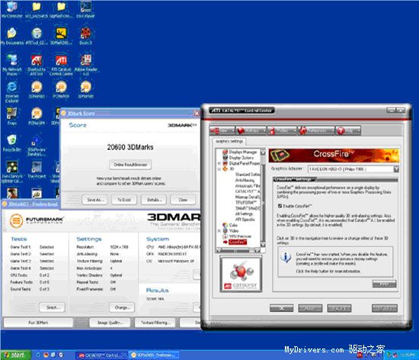Click the 20690 3DMarks score text

130,147
